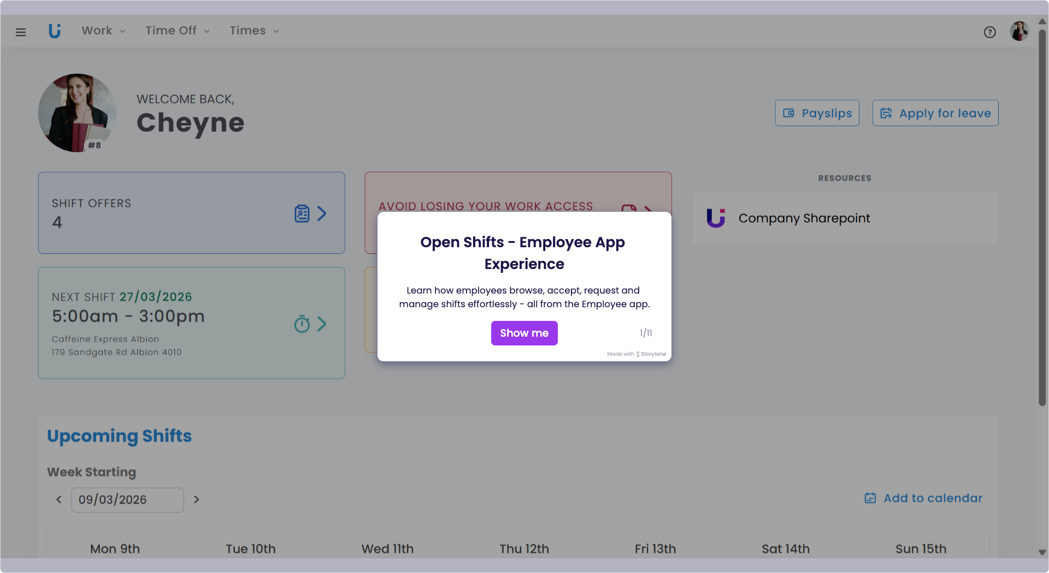
Task: Click the 1/11 step counter
Action: pyautogui.click(x=646, y=333)
